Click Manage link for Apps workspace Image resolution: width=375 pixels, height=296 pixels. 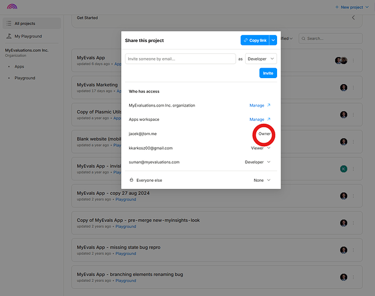click(259, 120)
